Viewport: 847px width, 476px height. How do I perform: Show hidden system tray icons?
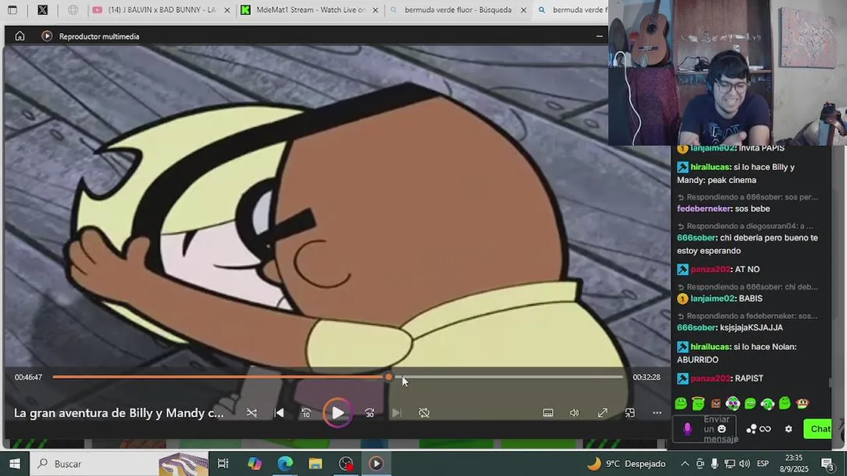[x=685, y=463]
